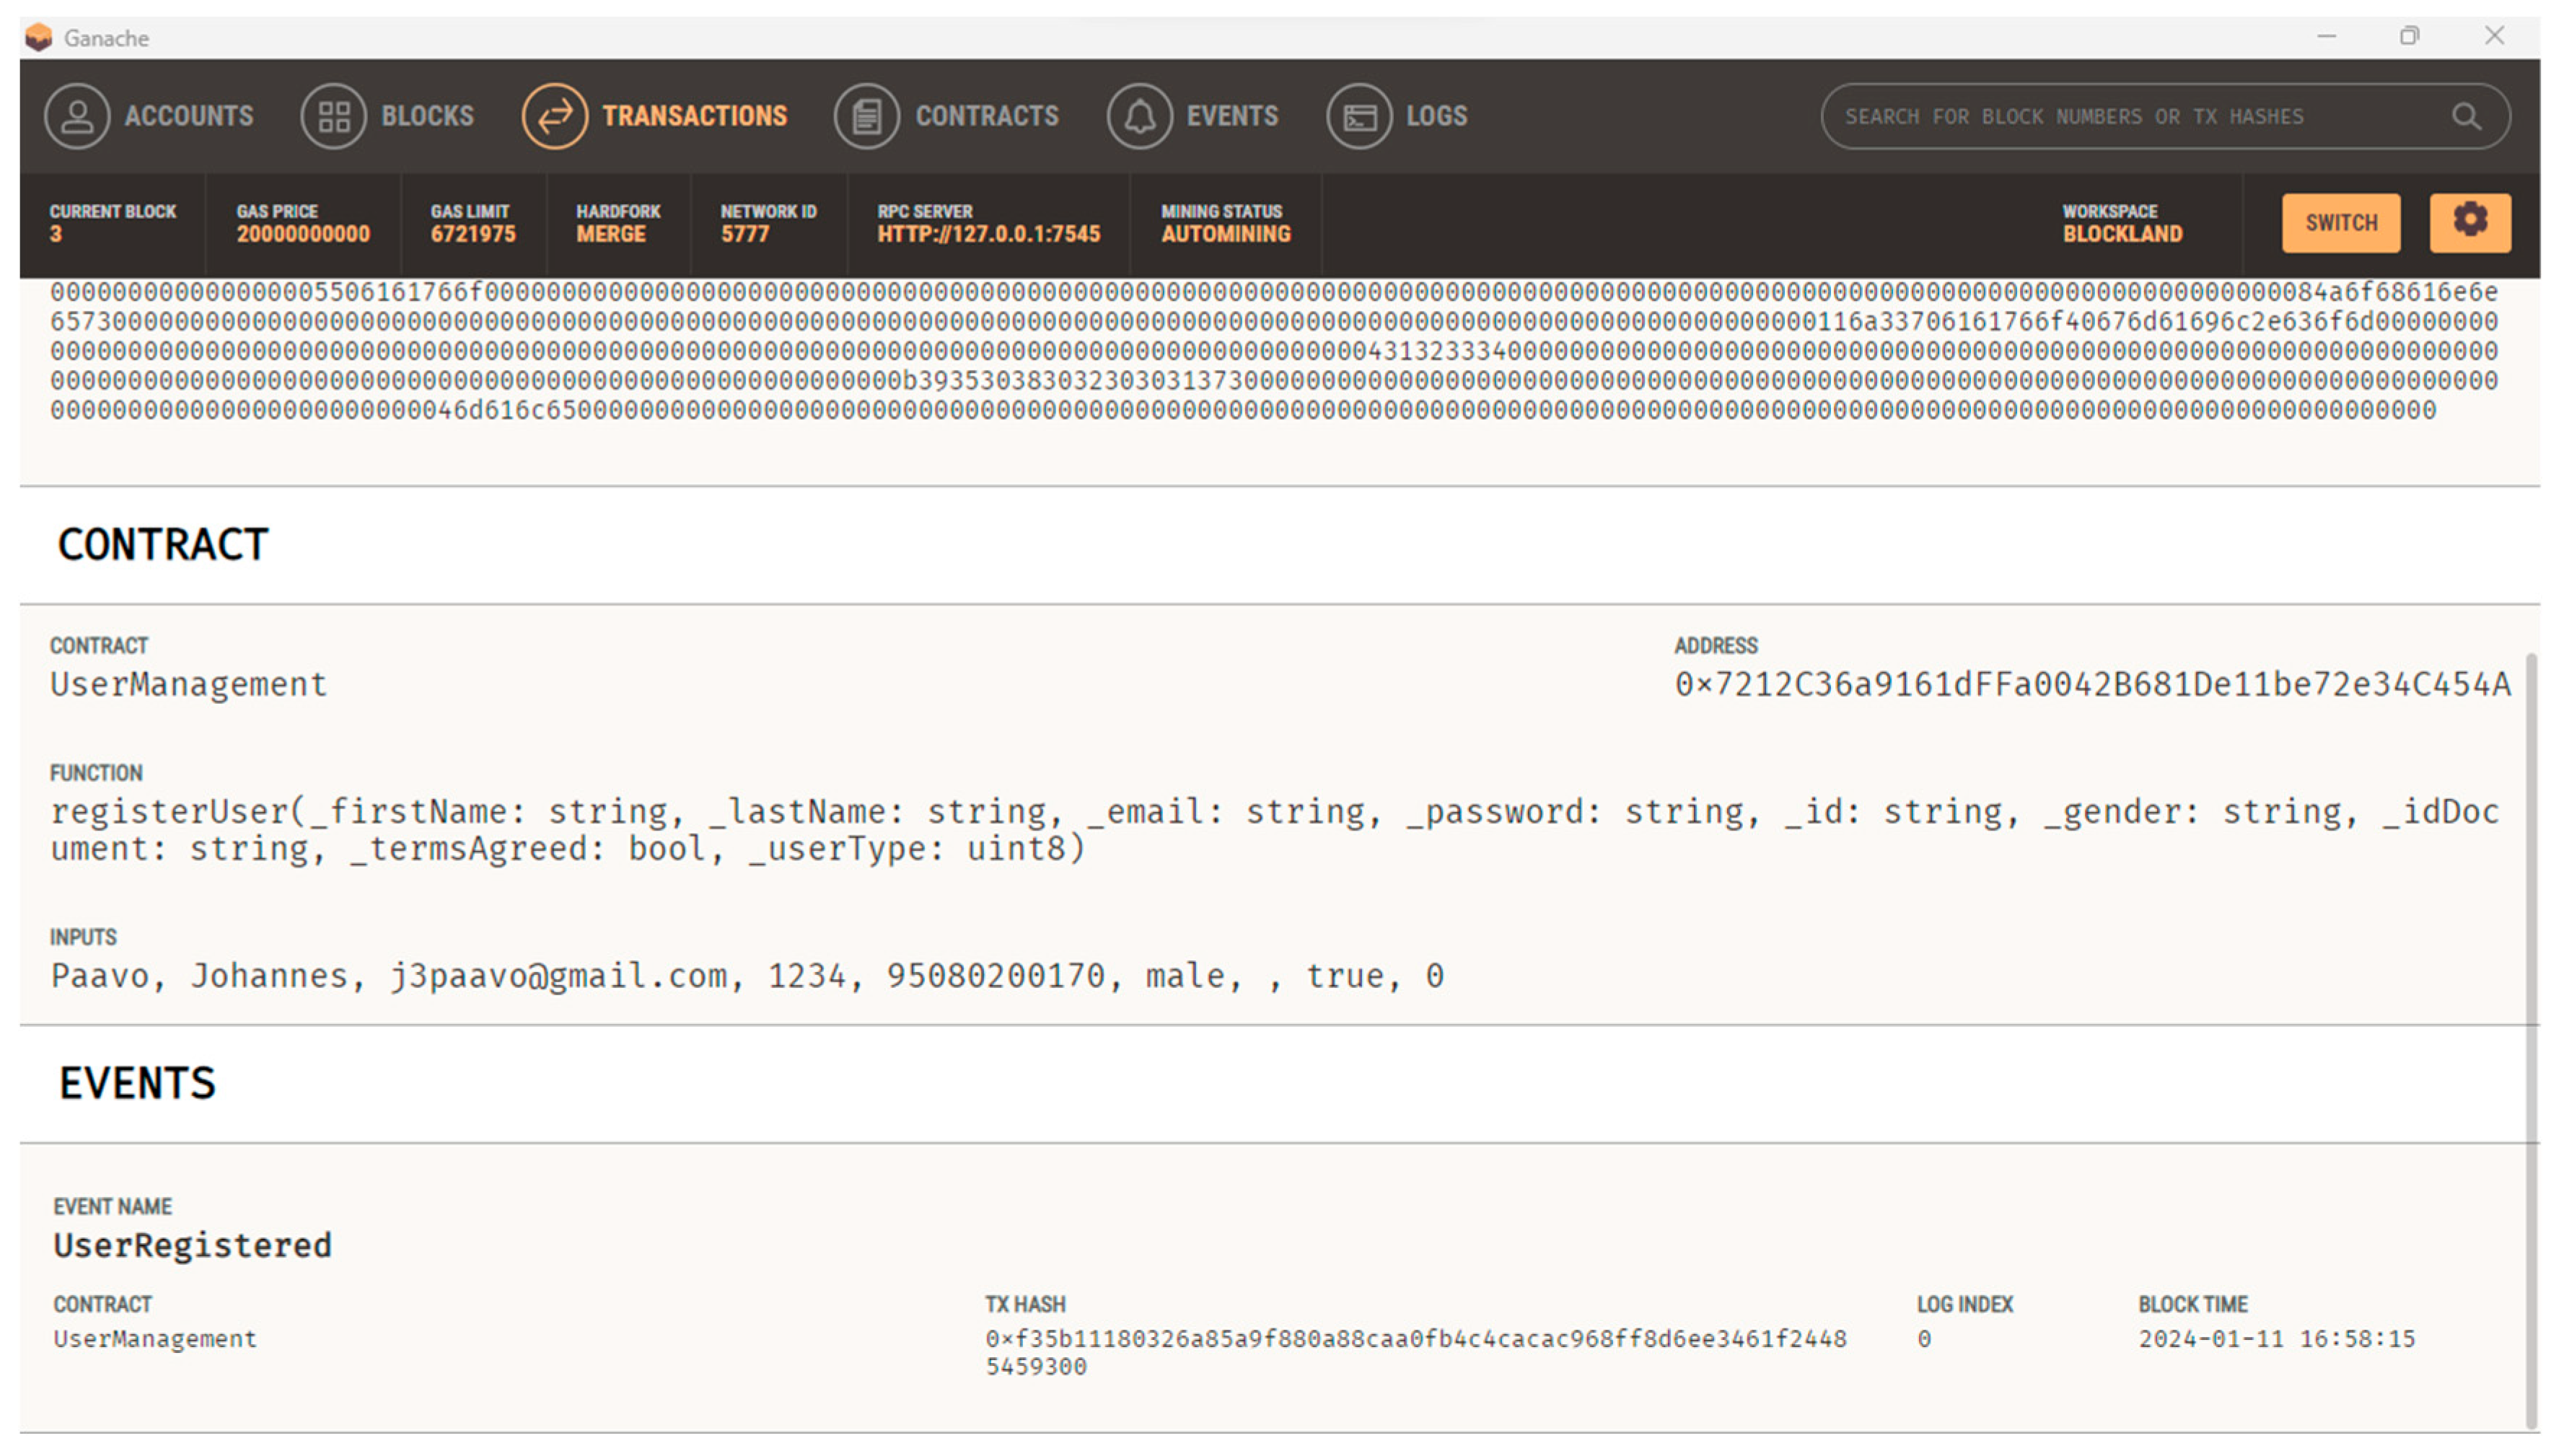Click the search magnifier icon
The image size is (2556, 1456).
tap(2465, 117)
